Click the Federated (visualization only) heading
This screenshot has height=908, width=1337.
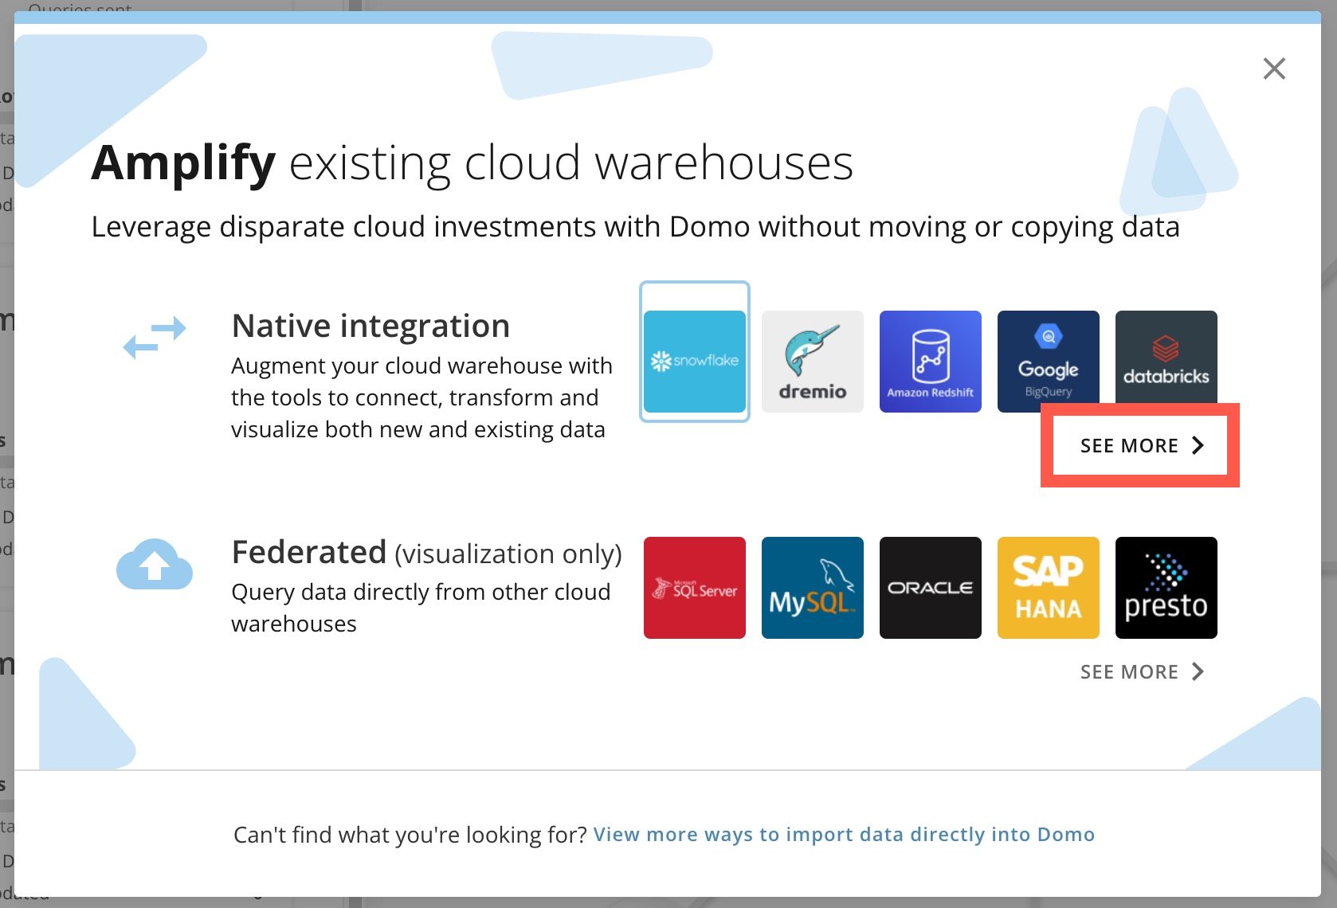[x=426, y=553]
